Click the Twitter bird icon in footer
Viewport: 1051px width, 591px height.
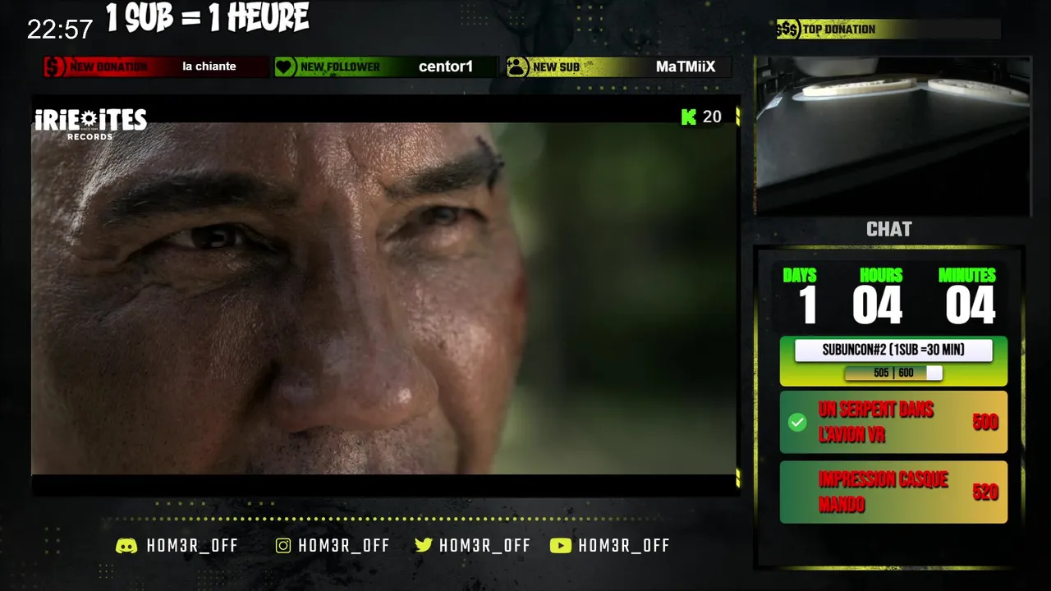[x=424, y=545]
